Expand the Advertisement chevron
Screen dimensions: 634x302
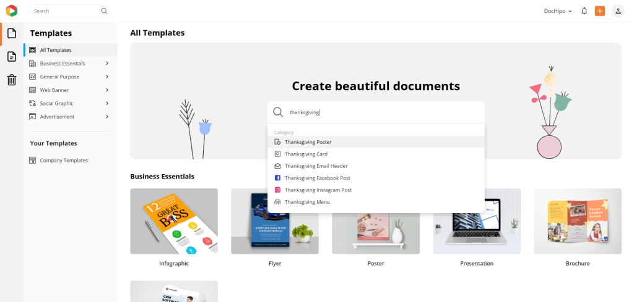click(x=107, y=117)
